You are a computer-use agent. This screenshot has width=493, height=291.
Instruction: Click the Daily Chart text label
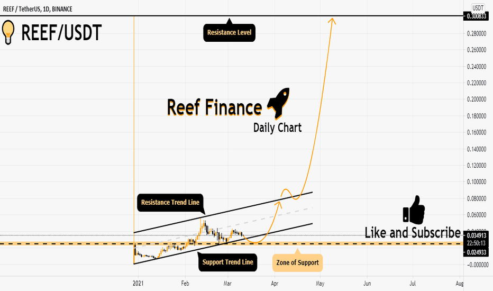277,128
